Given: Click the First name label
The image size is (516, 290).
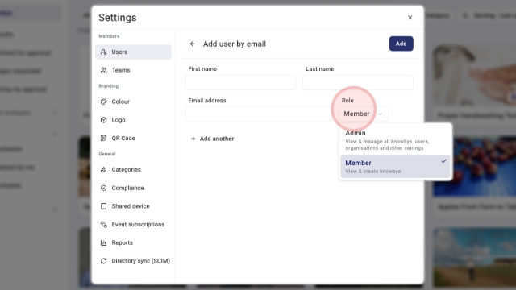Looking at the screenshot, I should (202, 69).
